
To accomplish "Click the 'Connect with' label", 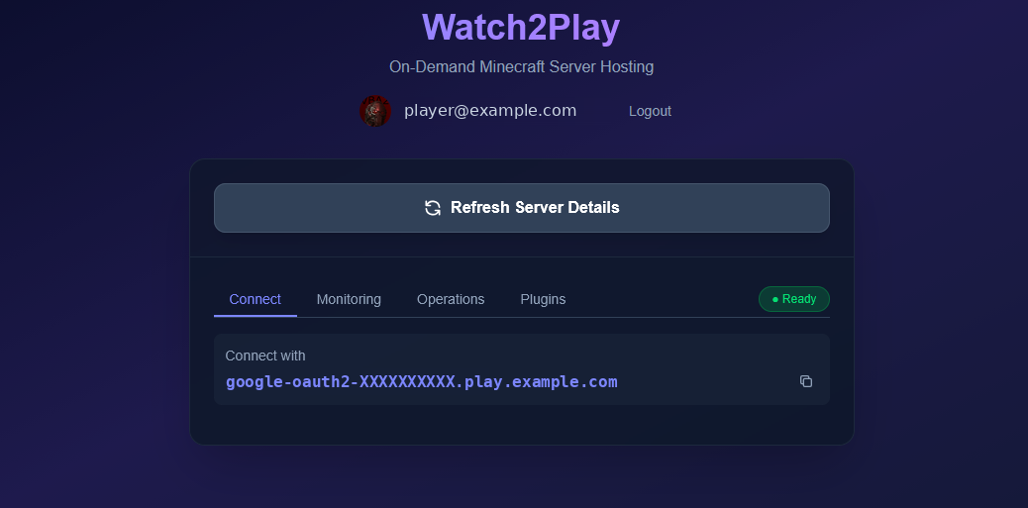I will coord(265,356).
